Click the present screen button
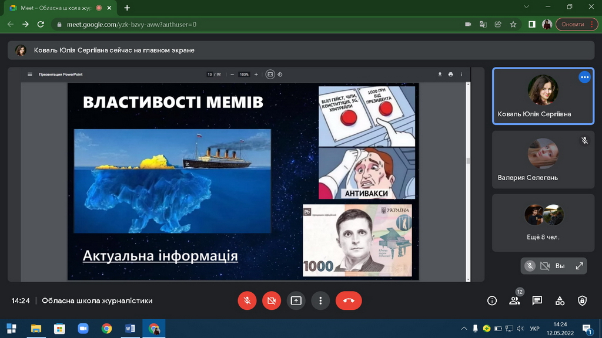 (296, 301)
